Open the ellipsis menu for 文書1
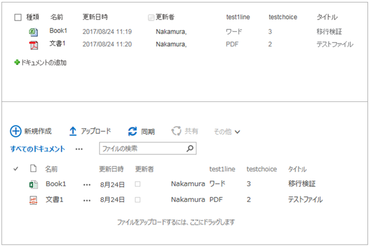This screenshot has width=370, height=246. click(x=87, y=200)
